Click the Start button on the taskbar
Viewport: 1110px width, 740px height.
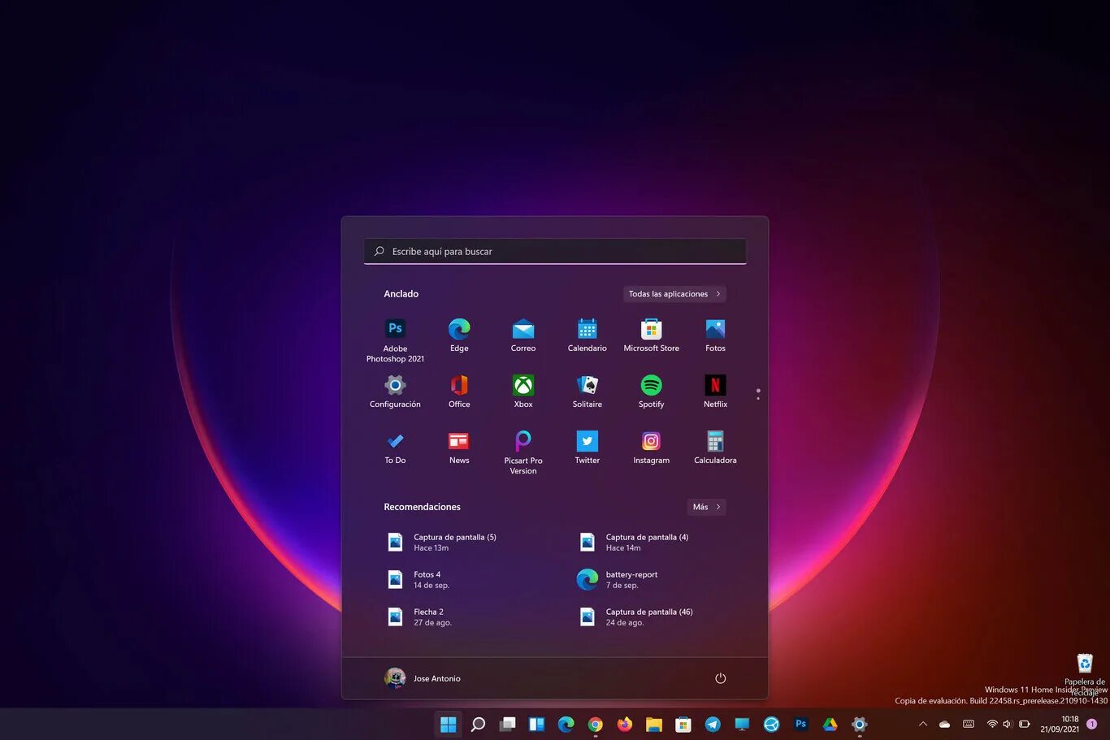point(448,724)
